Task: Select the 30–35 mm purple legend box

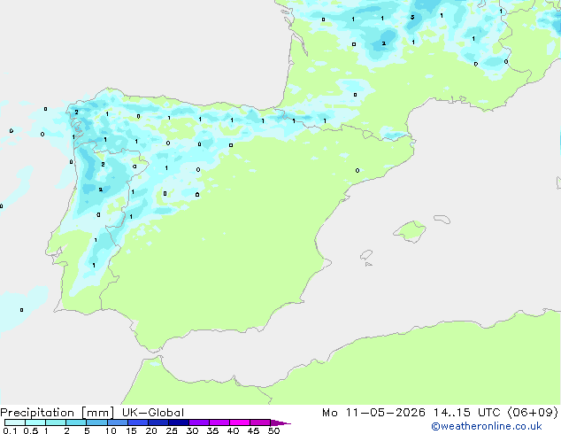Action: click(199, 422)
